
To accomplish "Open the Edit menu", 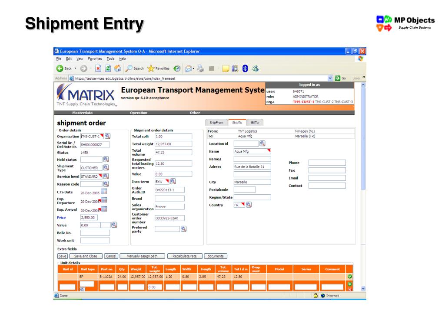I will point(69,59).
